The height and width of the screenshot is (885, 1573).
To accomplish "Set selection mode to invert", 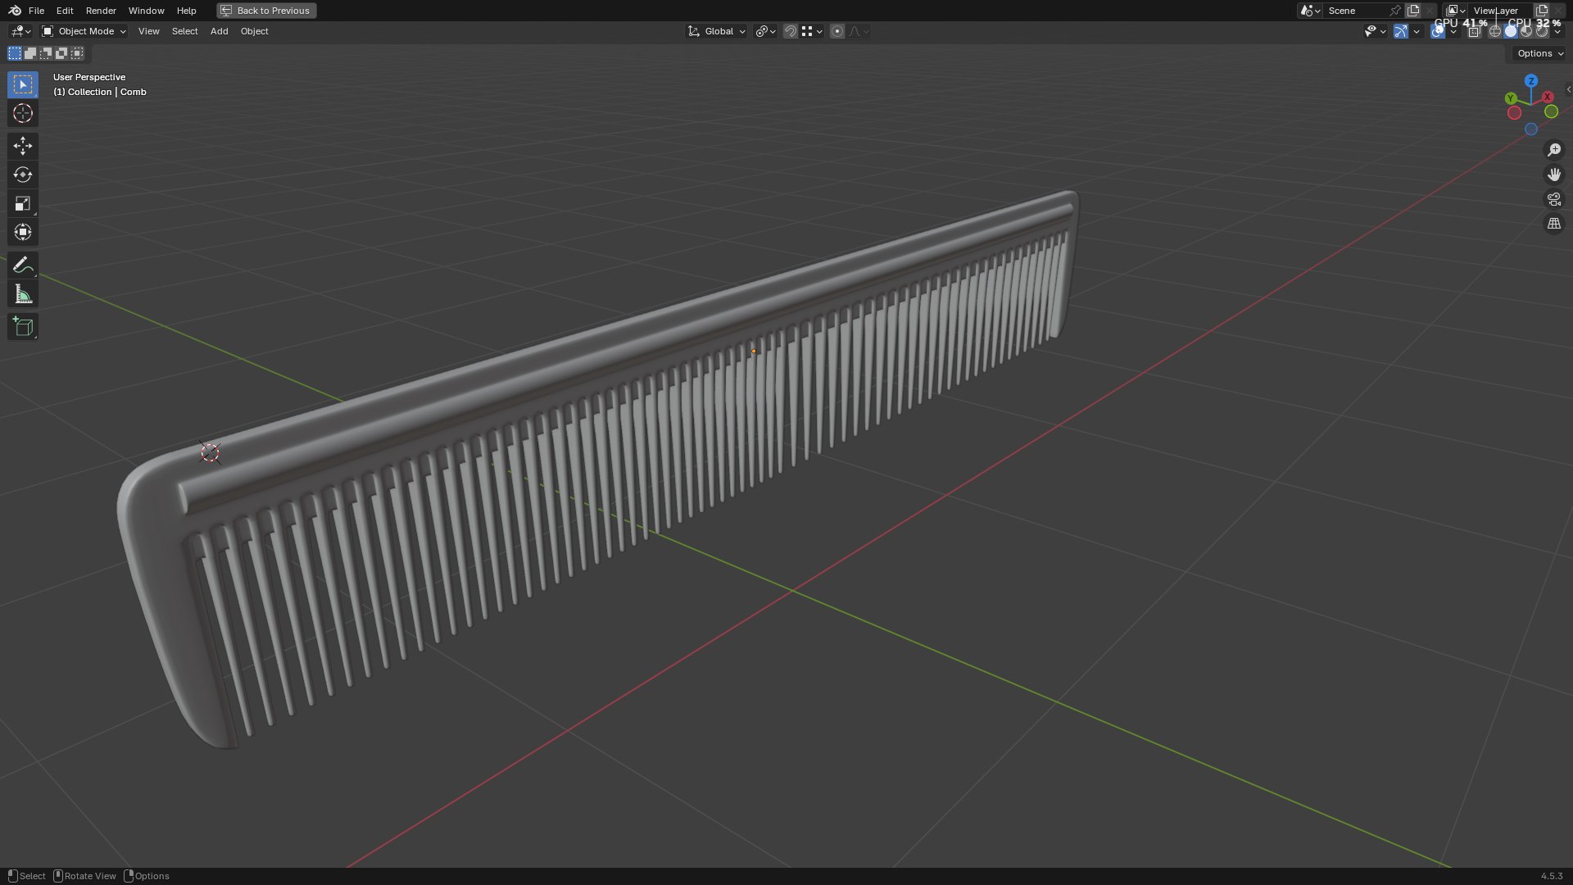I will pyautogui.click(x=61, y=53).
